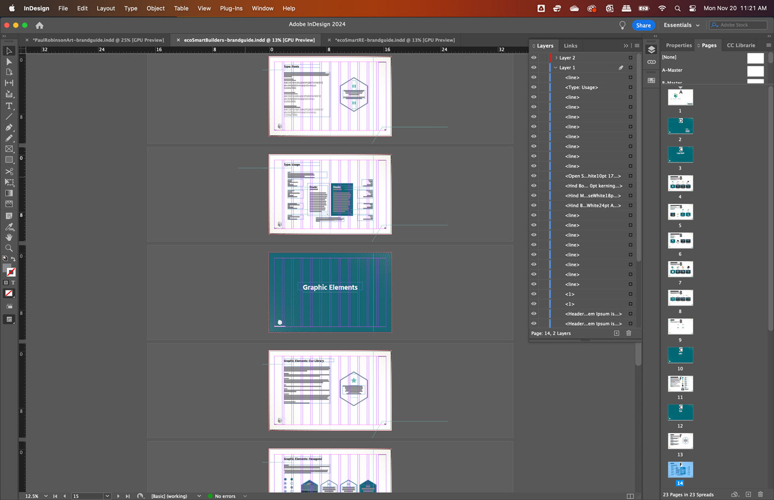Select the Content Collector tool
This screenshot has height=500, width=774.
pos(9,94)
